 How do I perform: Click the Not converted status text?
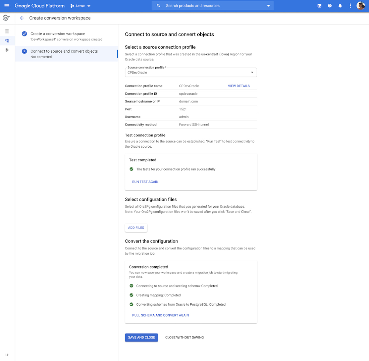(x=41, y=57)
